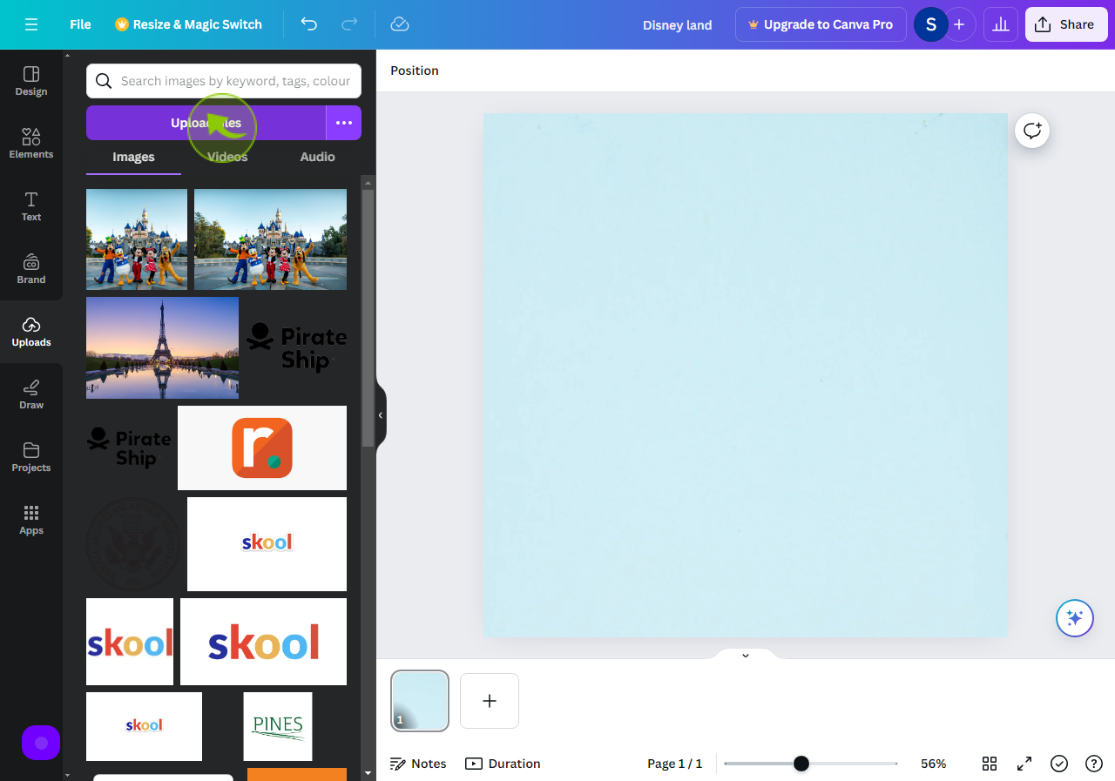Image resolution: width=1115 pixels, height=781 pixels.
Task: Open the help question mark
Action: (x=1094, y=764)
